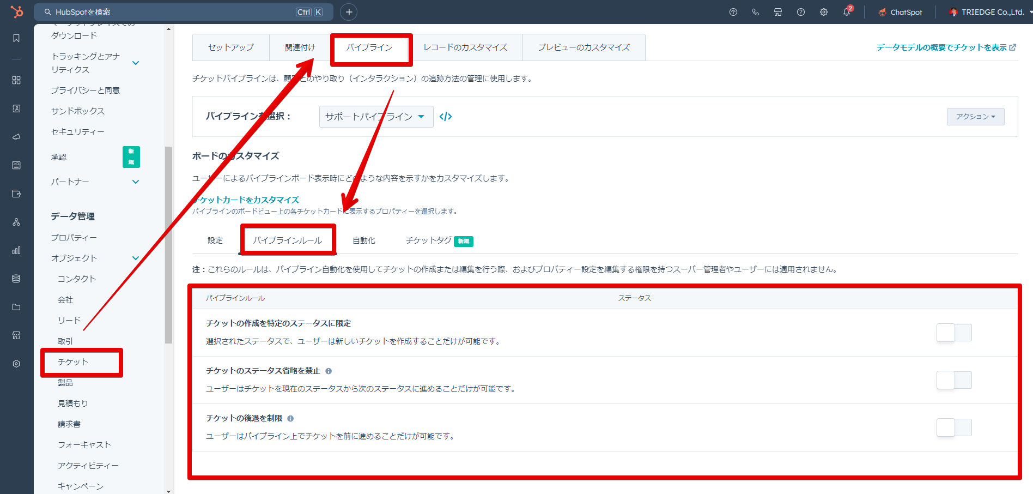Open 会社 in sidebar
This screenshot has height=494, width=1033.
[65, 300]
